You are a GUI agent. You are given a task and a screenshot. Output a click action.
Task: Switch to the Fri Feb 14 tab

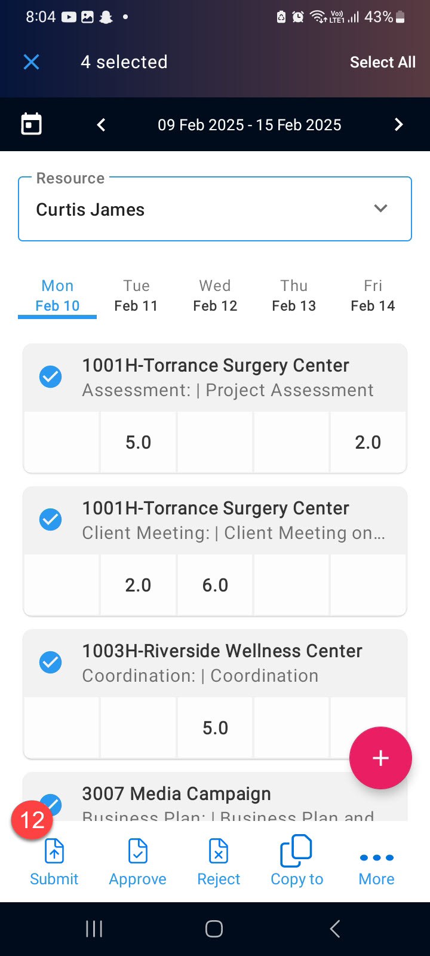coord(373,296)
